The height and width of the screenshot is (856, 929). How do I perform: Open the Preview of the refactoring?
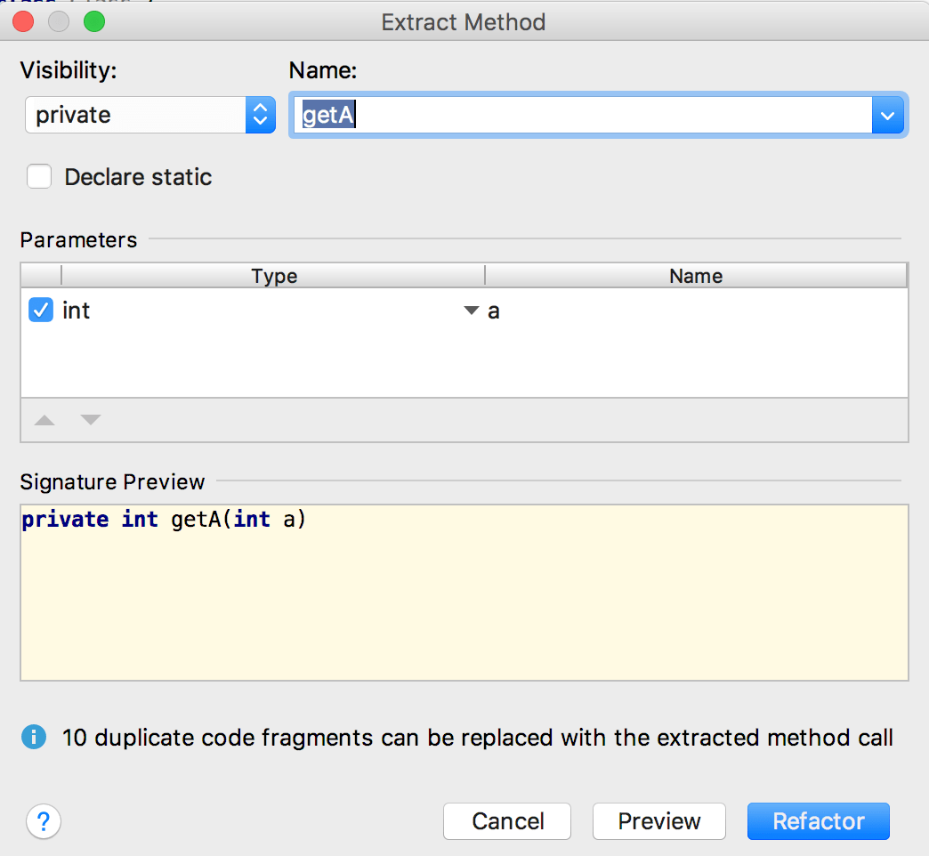pos(658,821)
